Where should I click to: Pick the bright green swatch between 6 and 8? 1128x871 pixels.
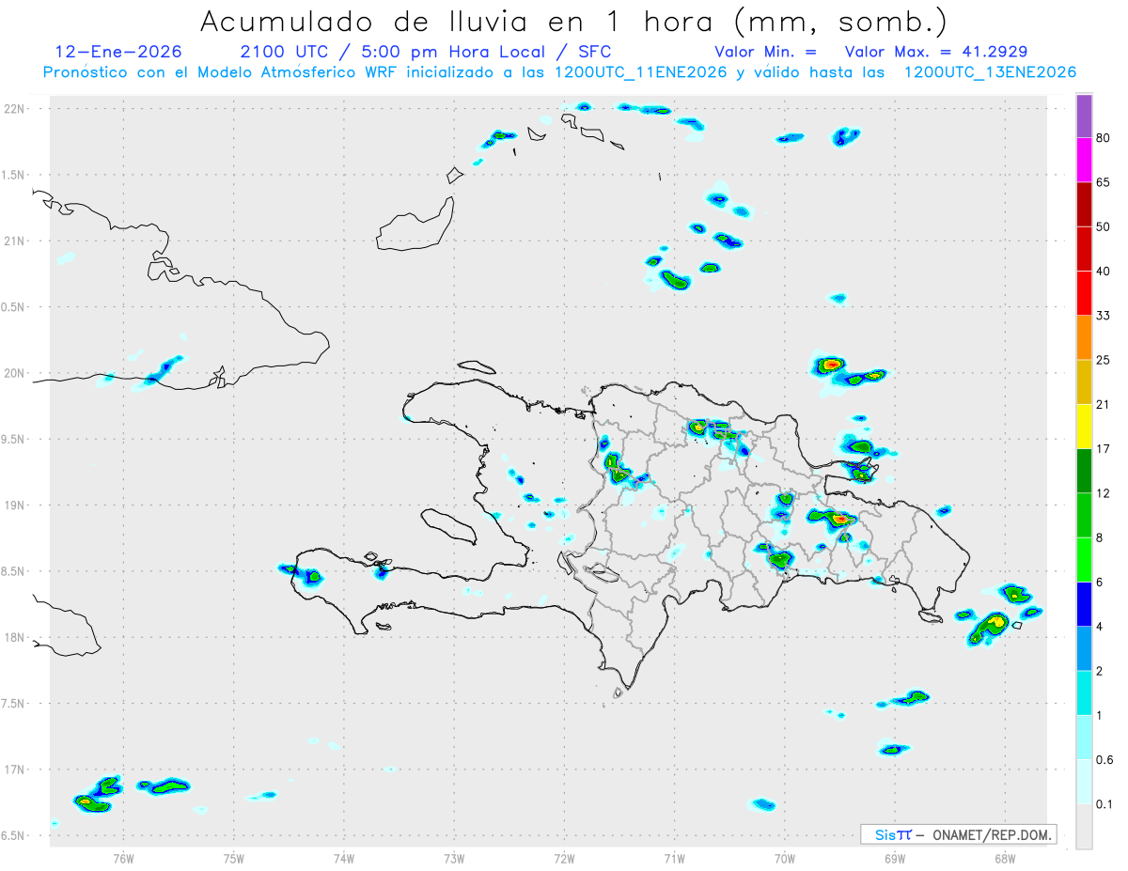click(x=1084, y=559)
